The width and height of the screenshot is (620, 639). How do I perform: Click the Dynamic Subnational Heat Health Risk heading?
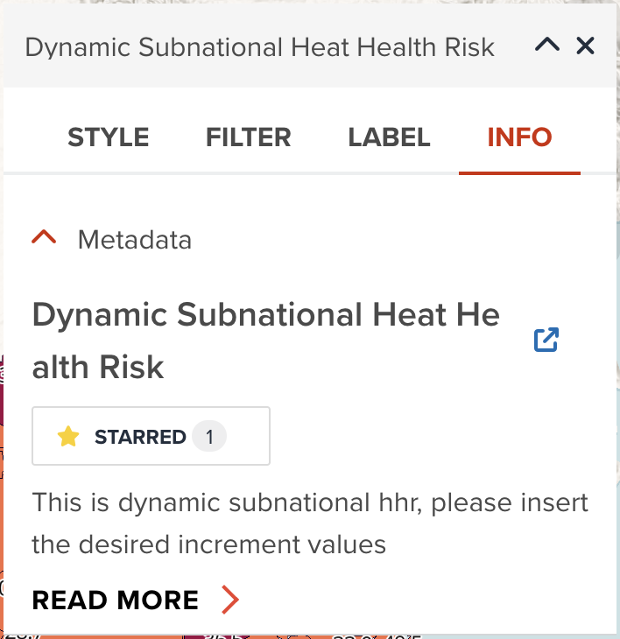pos(265,340)
